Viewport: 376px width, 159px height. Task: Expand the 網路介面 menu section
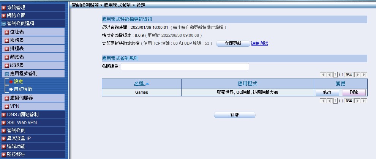click(16, 16)
